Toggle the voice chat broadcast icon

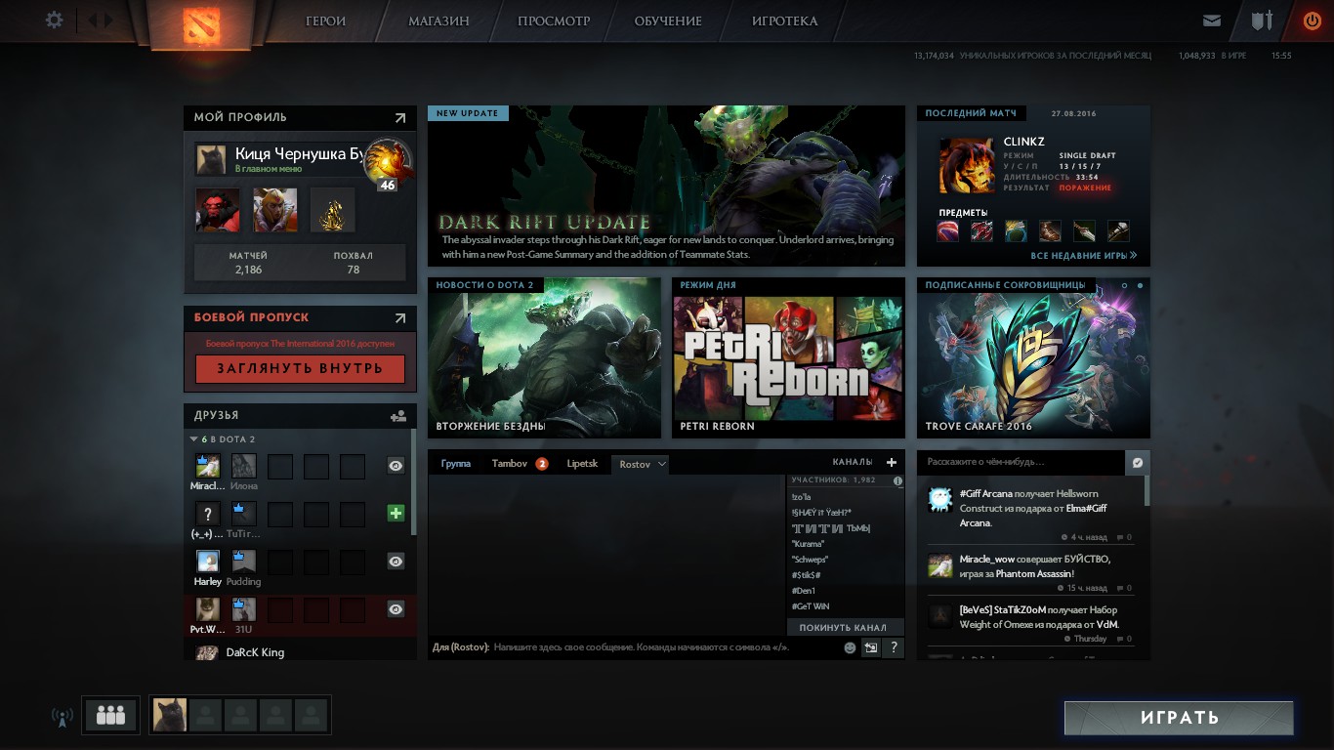click(62, 717)
